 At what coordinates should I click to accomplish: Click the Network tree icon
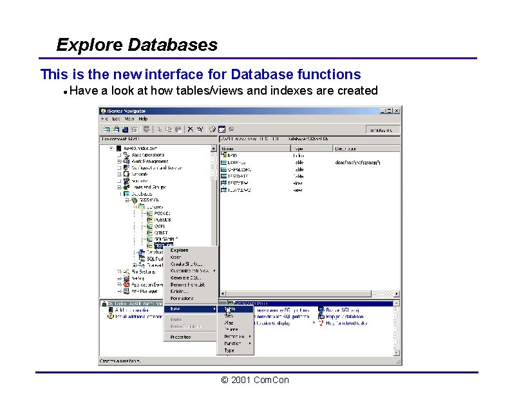pos(126,174)
